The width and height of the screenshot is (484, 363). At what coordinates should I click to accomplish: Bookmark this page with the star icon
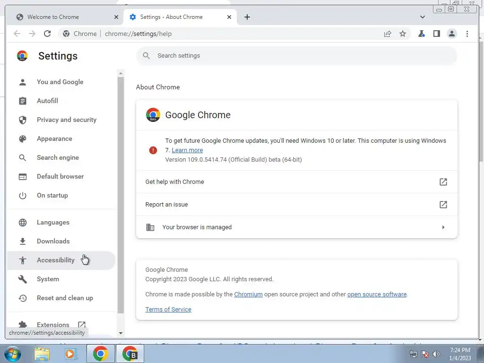tap(403, 34)
